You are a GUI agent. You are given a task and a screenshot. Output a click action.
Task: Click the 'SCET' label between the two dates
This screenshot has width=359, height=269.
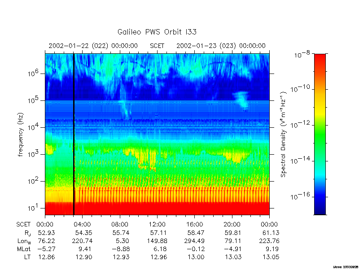(x=157, y=46)
